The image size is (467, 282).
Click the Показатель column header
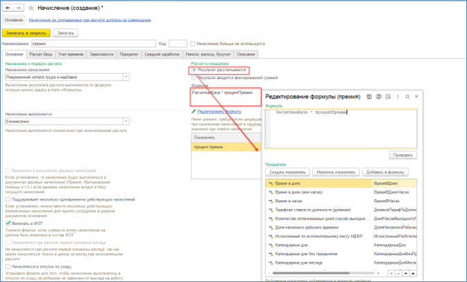point(226,138)
